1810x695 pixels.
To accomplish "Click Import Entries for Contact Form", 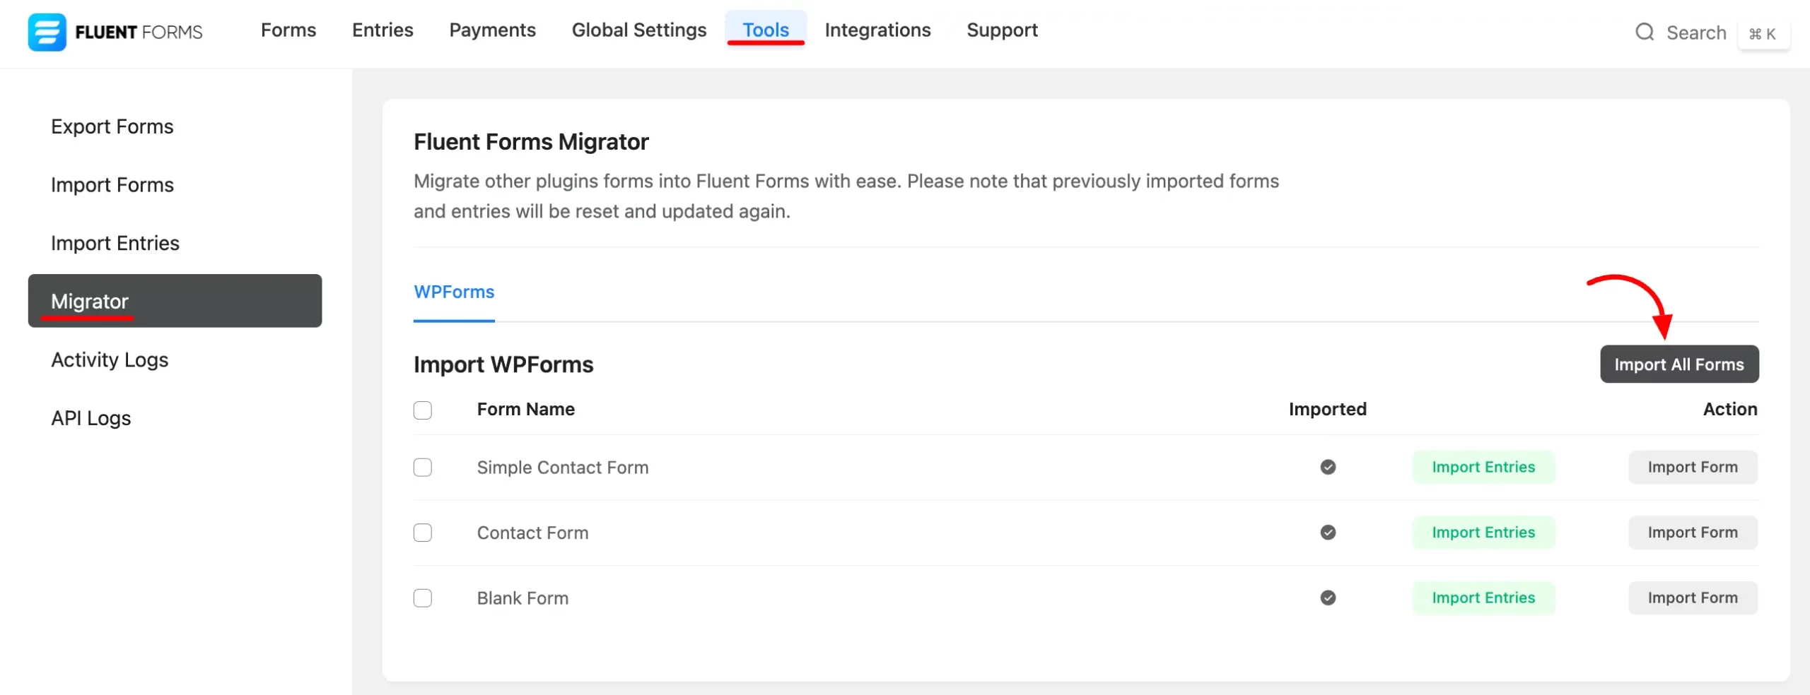I will [x=1483, y=533].
